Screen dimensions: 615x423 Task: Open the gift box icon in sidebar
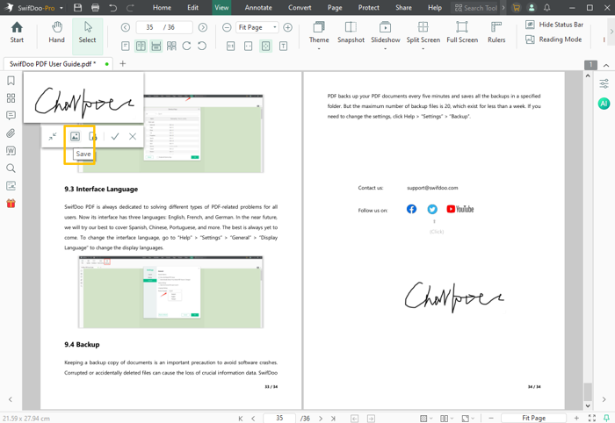11,204
